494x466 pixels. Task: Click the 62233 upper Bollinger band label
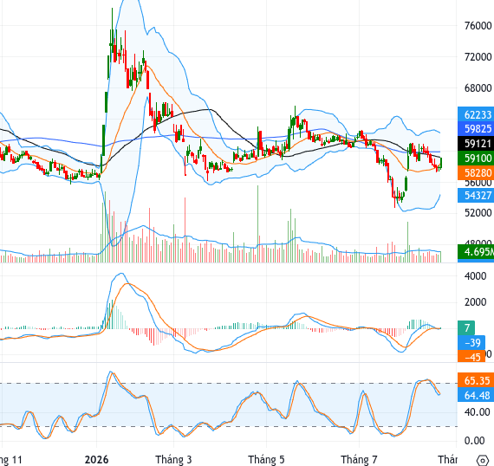pyautogui.click(x=476, y=115)
